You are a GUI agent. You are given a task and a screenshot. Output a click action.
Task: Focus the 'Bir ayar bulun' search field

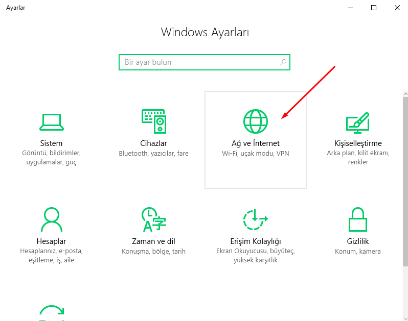pyautogui.click(x=205, y=62)
